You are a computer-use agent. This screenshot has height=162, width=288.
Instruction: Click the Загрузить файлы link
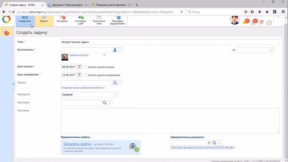click(x=77, y=144)
